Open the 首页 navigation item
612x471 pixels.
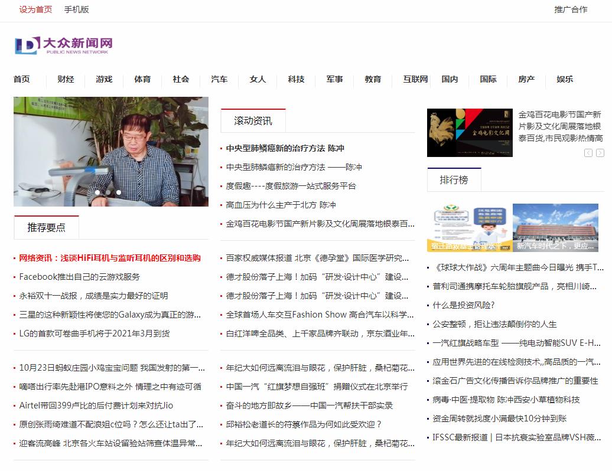click(21, 79)
